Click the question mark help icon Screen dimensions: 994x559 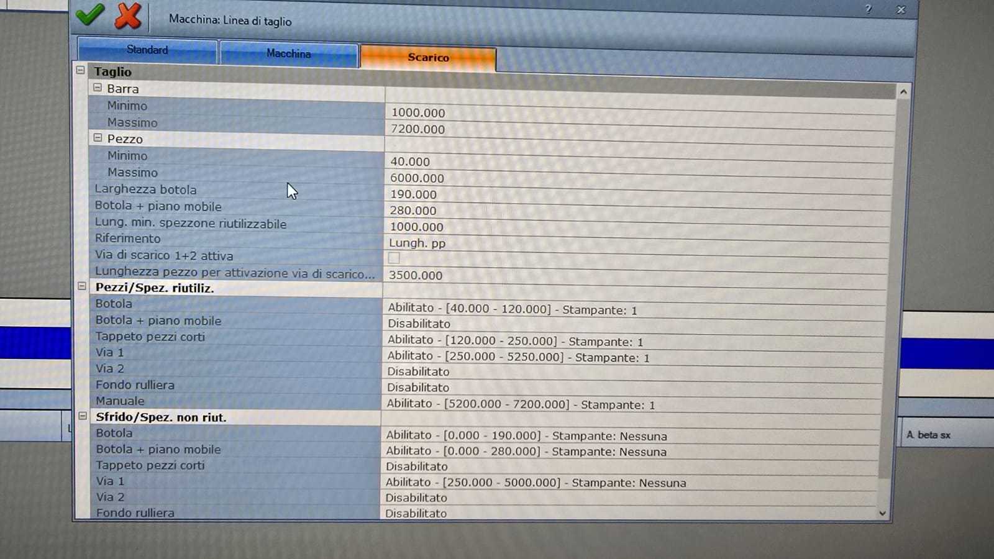(868, 9)
